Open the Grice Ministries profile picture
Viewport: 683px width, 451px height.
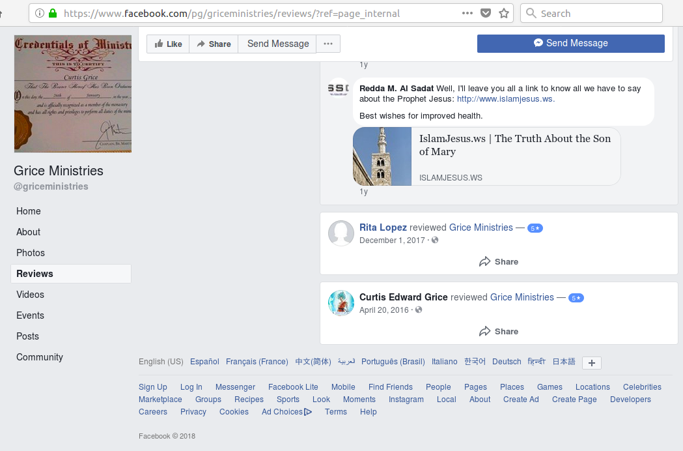pos(73,94)
